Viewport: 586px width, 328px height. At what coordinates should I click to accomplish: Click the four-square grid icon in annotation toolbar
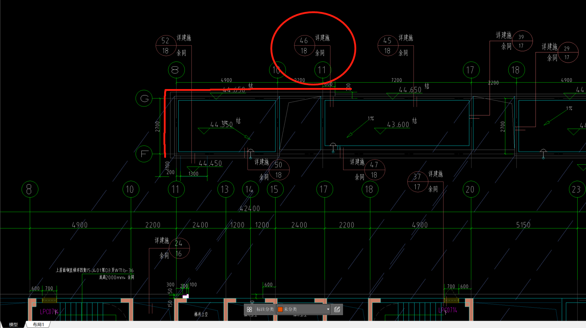coord(249,309)
